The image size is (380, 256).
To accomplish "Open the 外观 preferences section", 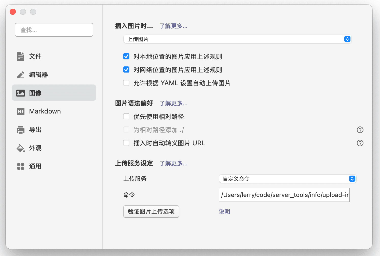I will coord(54,148).
